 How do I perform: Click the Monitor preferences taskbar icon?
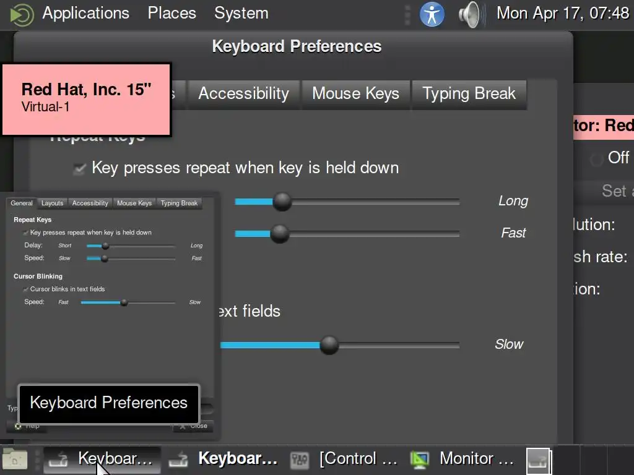tap(420, 459)
